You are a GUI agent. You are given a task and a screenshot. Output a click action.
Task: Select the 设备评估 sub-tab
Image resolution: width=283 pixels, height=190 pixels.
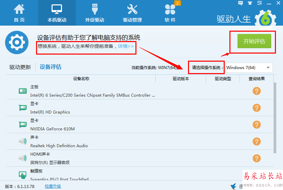51,67
